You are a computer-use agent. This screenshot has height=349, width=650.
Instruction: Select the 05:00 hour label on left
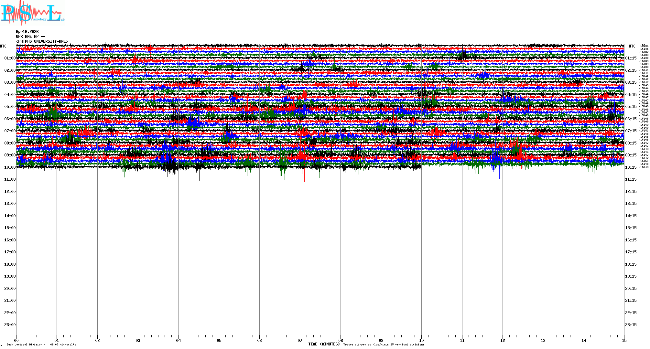coord(10,107)
